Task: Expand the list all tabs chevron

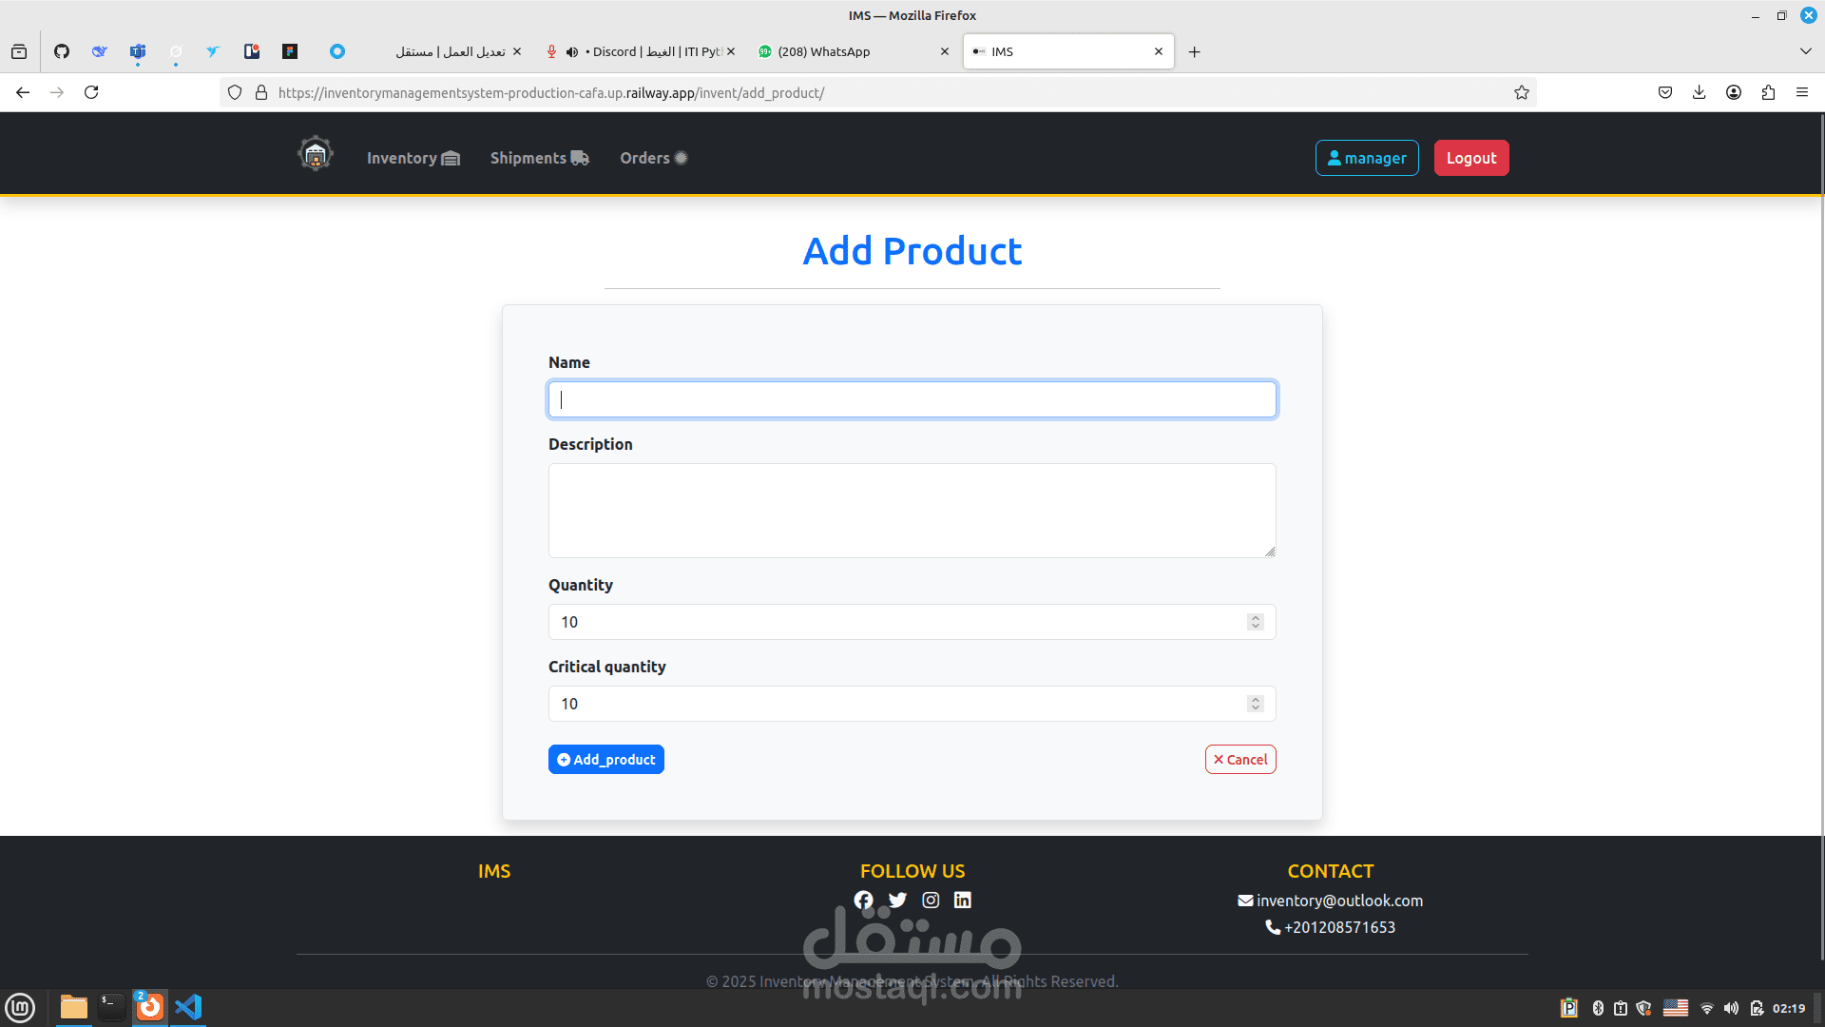Action: point(1805,51)
